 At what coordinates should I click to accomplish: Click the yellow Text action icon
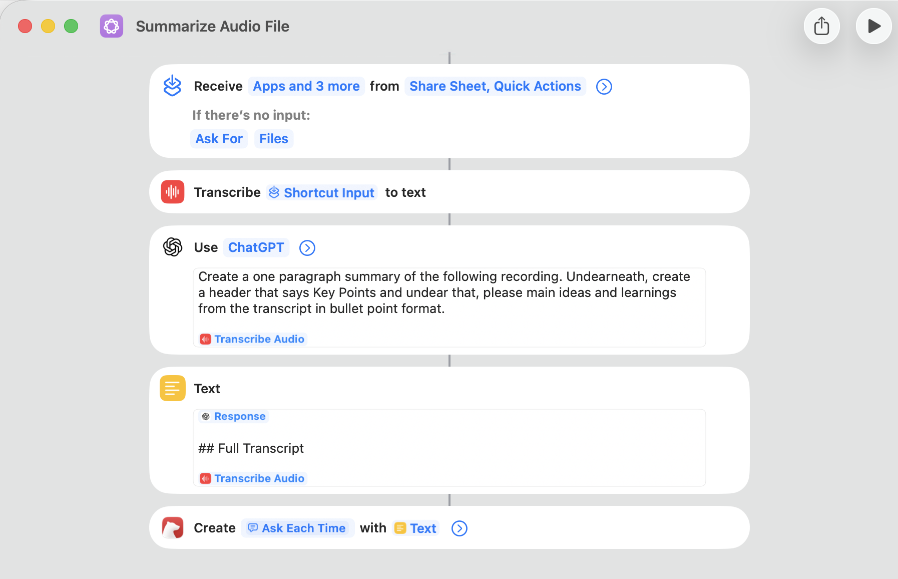point(172,389)
